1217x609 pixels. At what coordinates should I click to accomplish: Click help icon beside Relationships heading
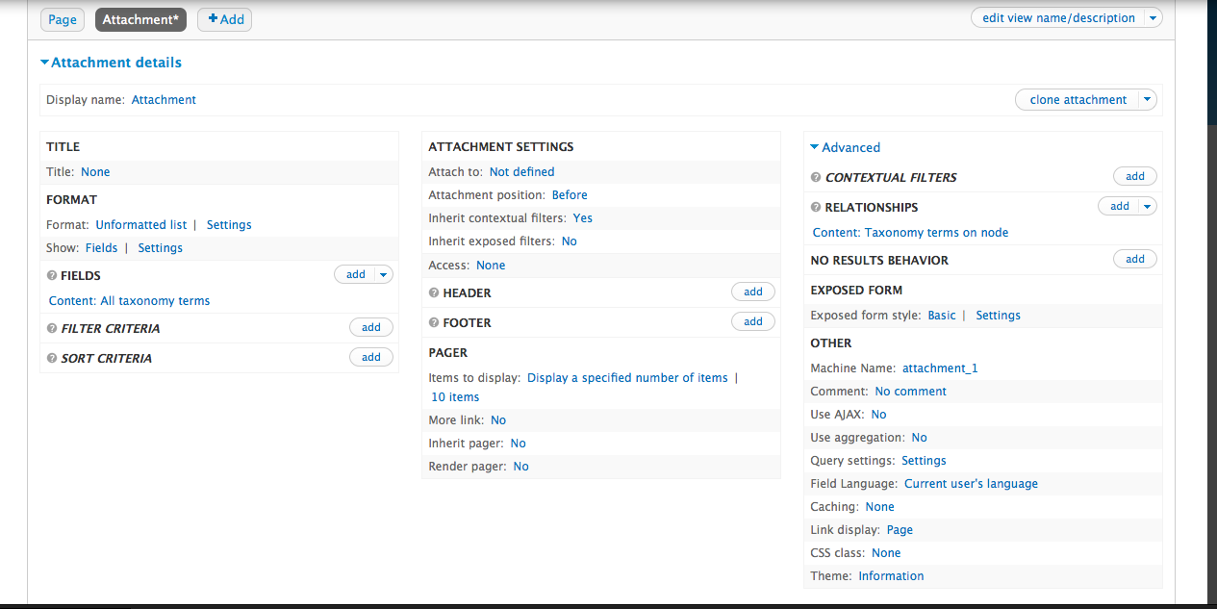(816, 208)
